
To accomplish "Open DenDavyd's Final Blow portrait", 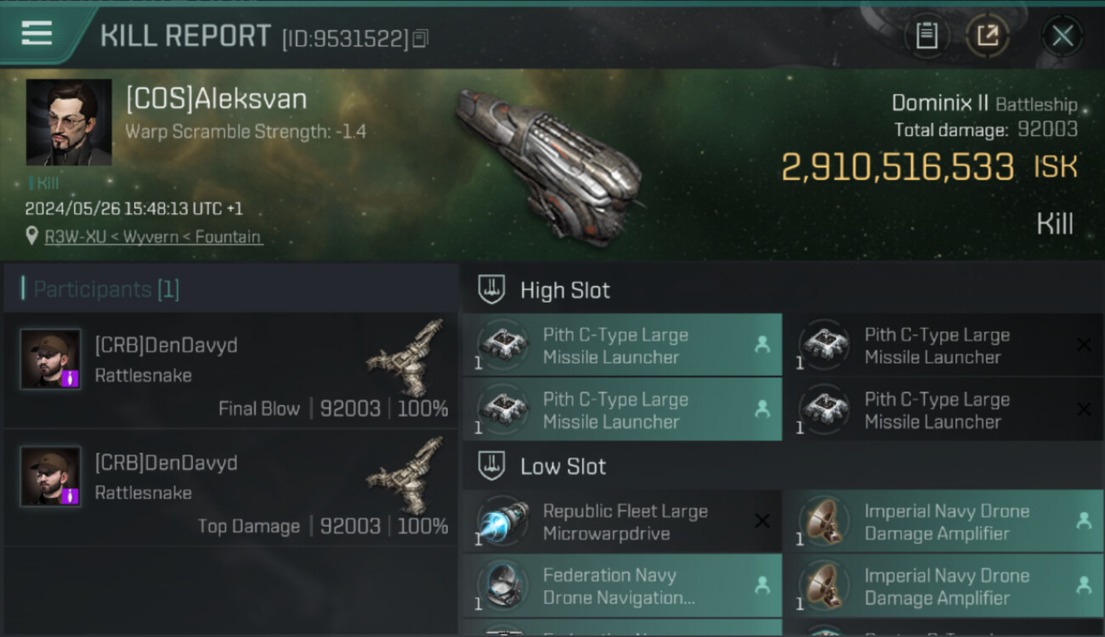I will pos(51,359).
